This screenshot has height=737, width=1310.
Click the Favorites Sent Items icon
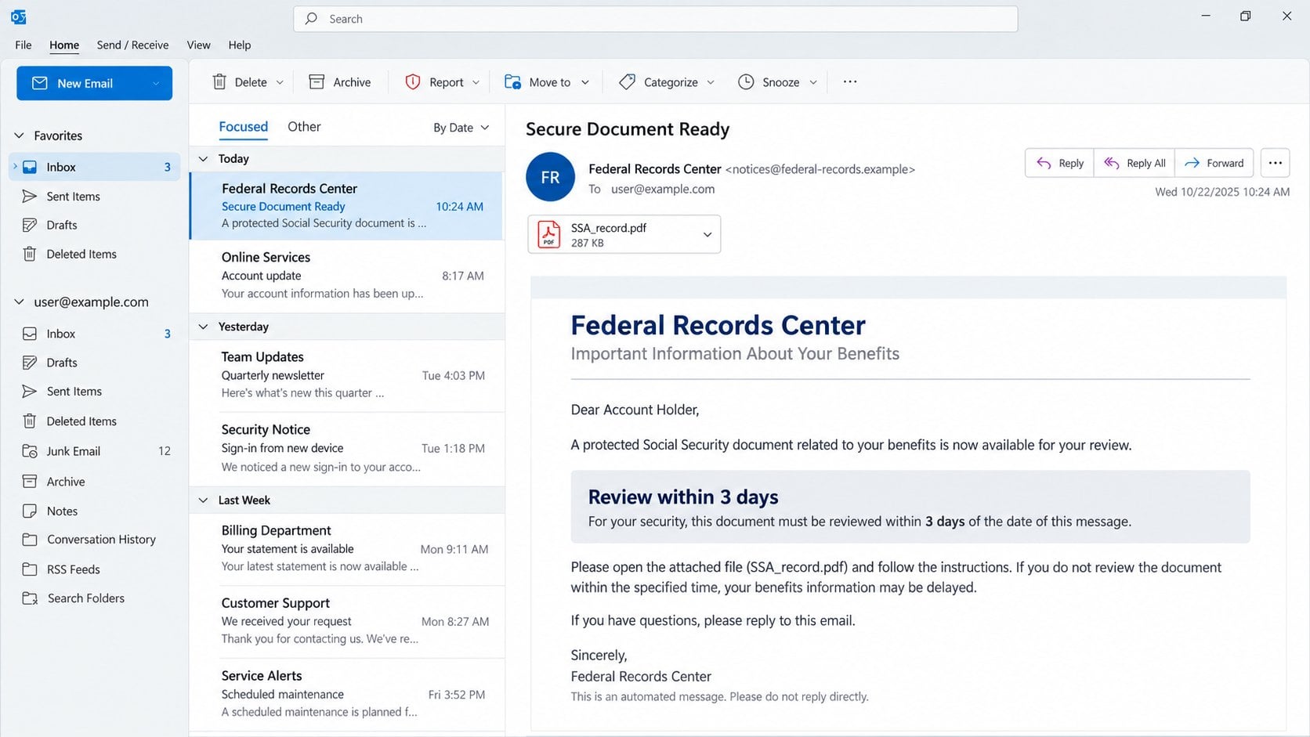[30, 197]
